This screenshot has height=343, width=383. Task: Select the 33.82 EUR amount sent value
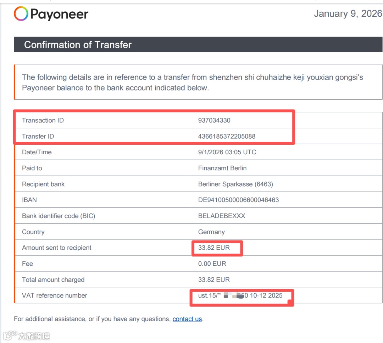pos(214,248)
